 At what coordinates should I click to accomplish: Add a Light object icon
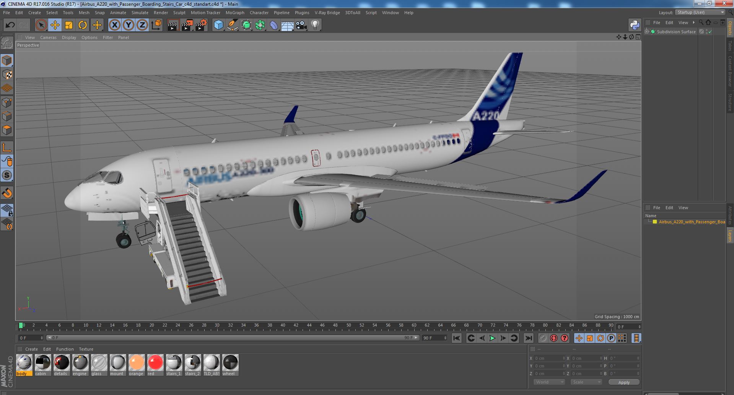tap(315, 25)
